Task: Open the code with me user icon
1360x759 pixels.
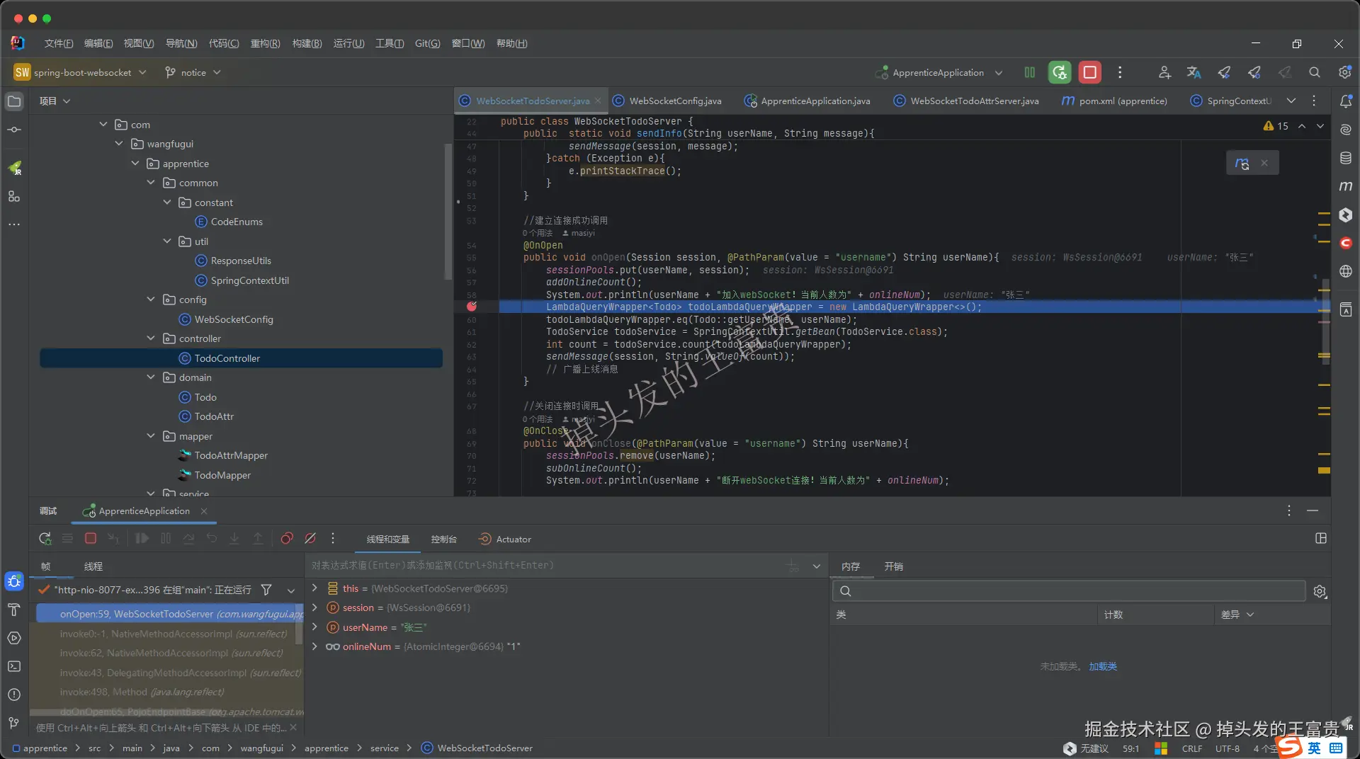Action: [1164, 72]
